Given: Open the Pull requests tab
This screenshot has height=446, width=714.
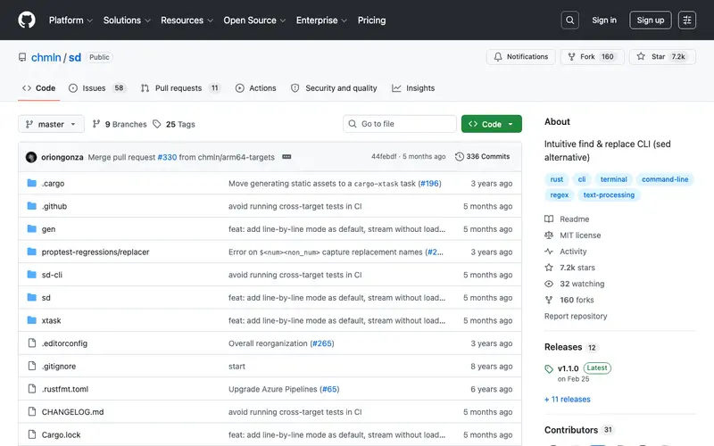Looking at the screenshot, I should (x=181, y=88).
